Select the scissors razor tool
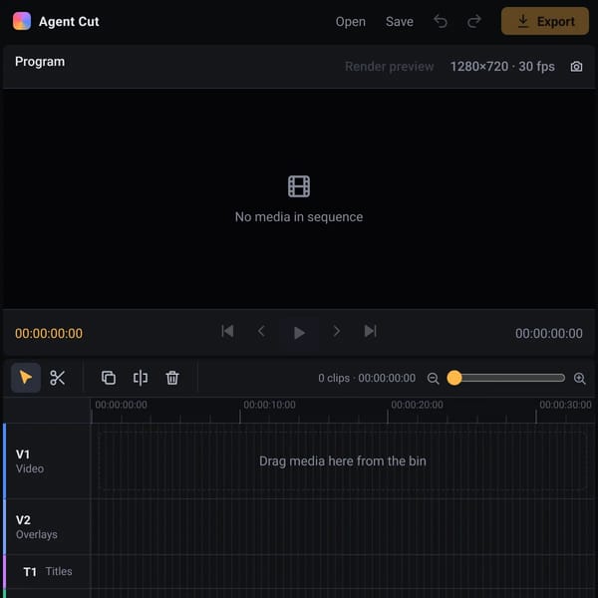The height and width of the screenshot is (598, 598). click(57, 378)
